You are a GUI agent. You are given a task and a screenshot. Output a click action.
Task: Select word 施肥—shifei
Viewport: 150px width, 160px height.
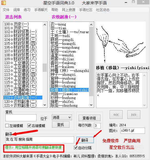pyautogui.click(x=69, y=102)
